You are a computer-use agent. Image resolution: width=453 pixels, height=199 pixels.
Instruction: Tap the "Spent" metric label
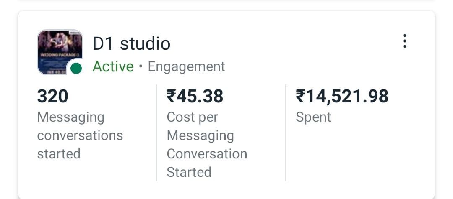313,117
